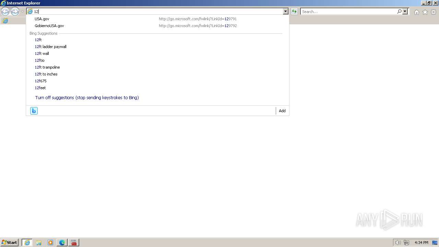
Task: Open the Windows Start menu
Action: [9, 242]
